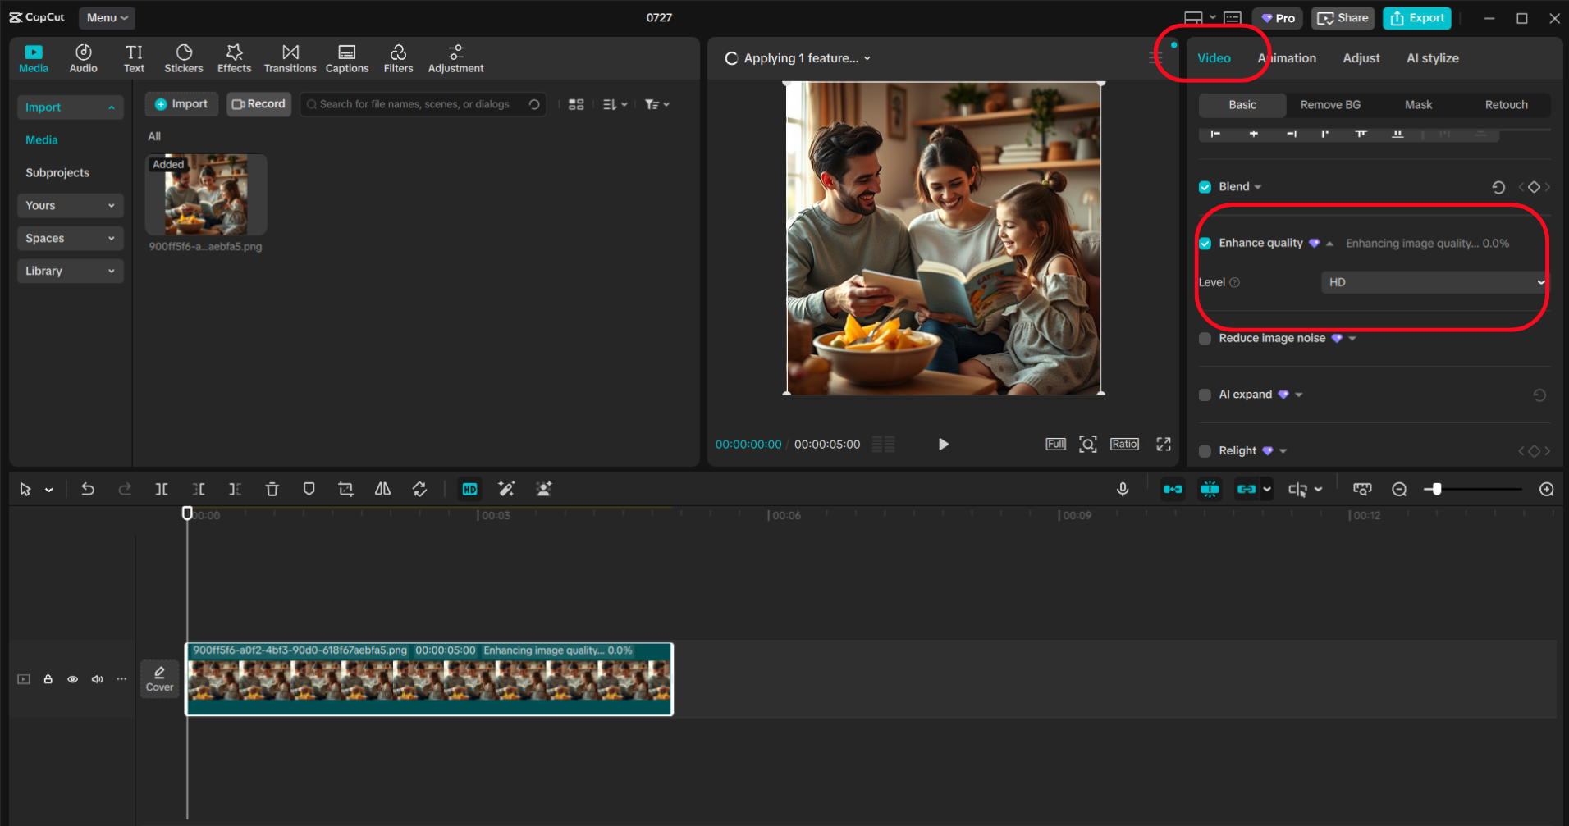Expand the Library section in sidebar
1569x826 pixels.
tap(70, 271)
